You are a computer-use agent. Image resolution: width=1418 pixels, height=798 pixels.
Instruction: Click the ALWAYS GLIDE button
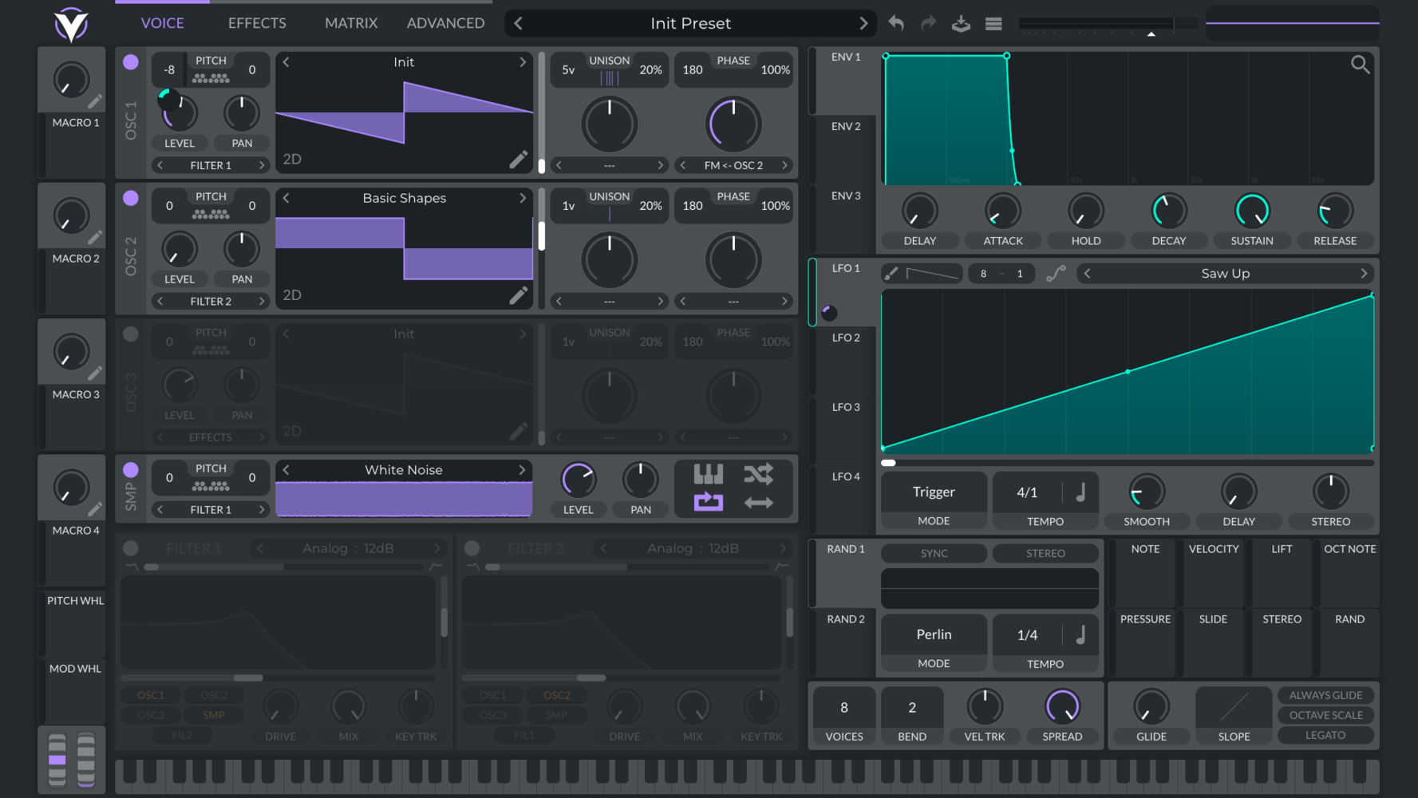[x=1325, y=695]
